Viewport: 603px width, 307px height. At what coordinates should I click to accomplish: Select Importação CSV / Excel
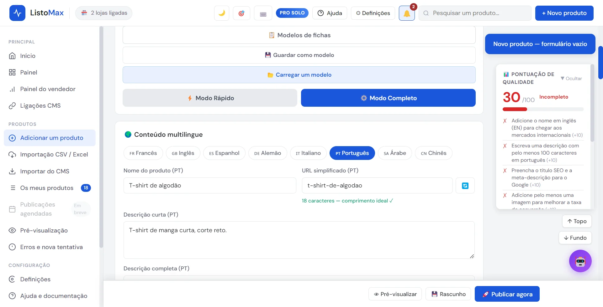(x=50, y=154)
